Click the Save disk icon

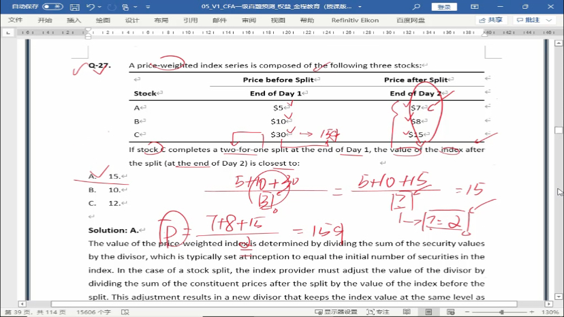(74, 7)
